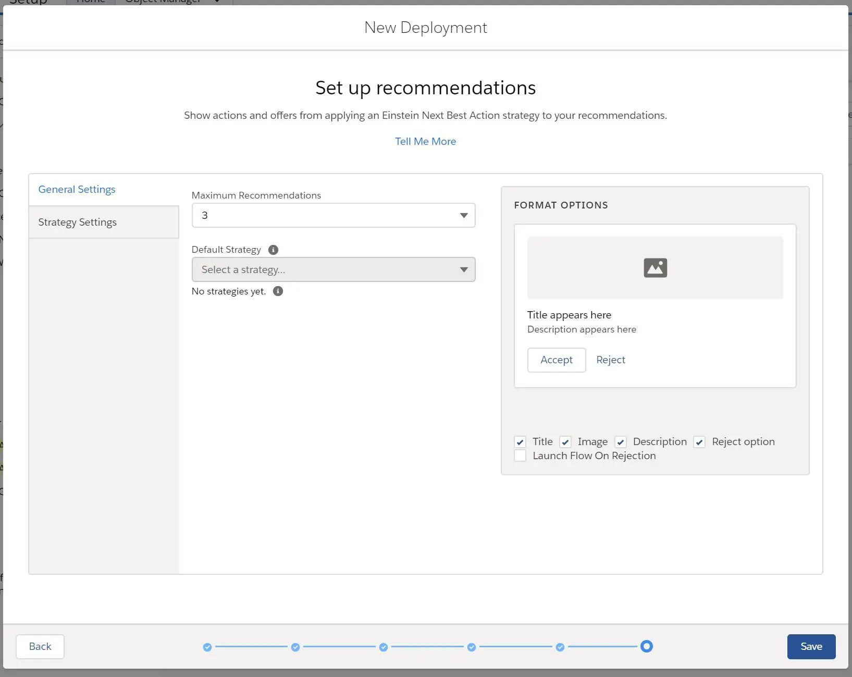The width and height of the screenshot is (852, 677).
Task: Click the Tell Me More link
Action: point(425,141)
